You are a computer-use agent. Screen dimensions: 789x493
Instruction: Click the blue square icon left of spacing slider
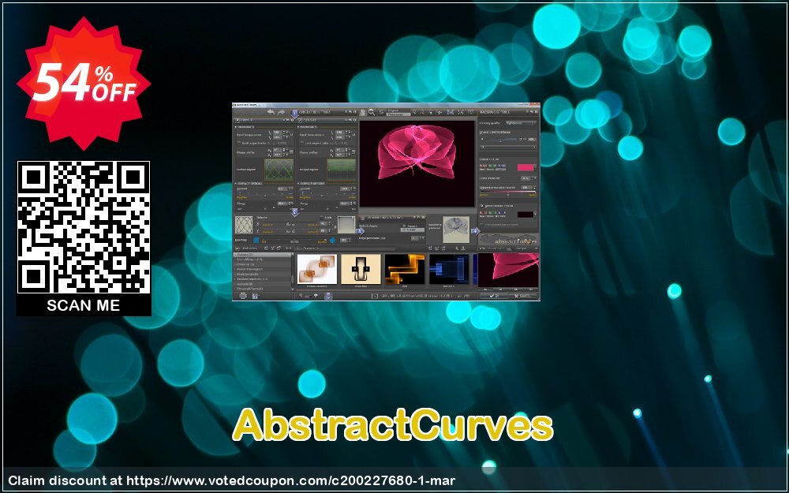(x=256, y=240)
